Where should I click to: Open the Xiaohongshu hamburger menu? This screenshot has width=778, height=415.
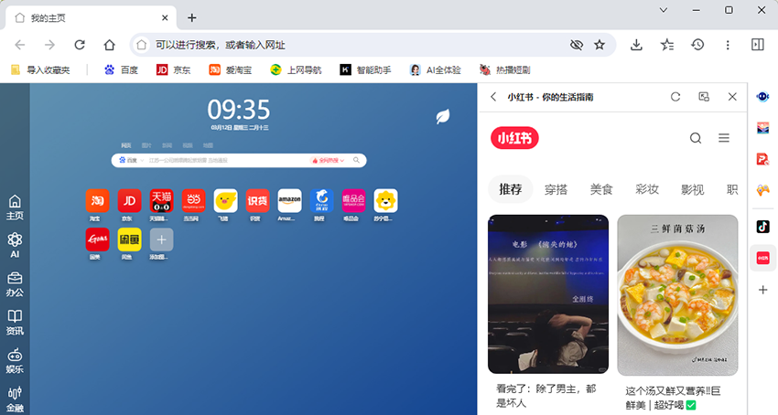click(x=724, y=138)
